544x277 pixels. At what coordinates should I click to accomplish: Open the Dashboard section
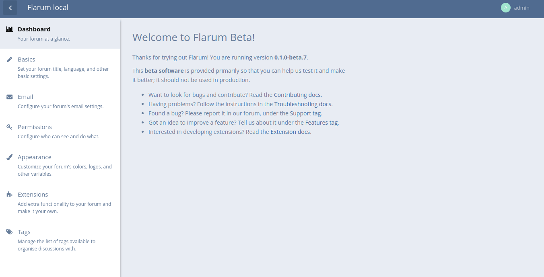[60, 34]
